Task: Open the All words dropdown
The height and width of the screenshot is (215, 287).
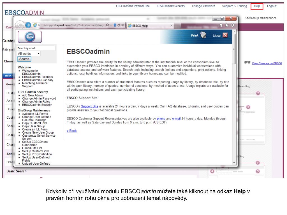Action: tap(29, 53)
